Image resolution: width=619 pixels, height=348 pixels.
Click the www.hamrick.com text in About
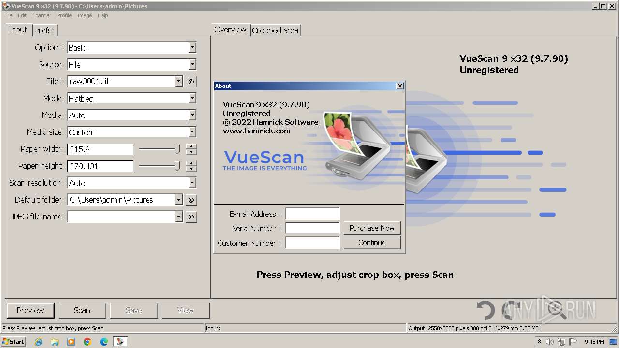click(x=257, y=130)
